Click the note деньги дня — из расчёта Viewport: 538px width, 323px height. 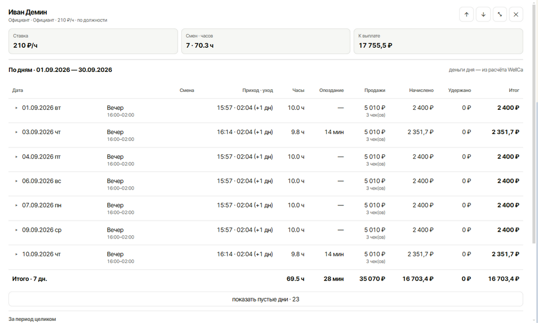click(486, 70)
